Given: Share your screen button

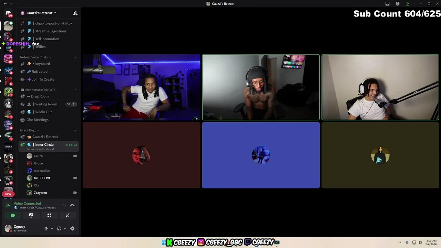Looking at the screenshot, I should 31,215.
